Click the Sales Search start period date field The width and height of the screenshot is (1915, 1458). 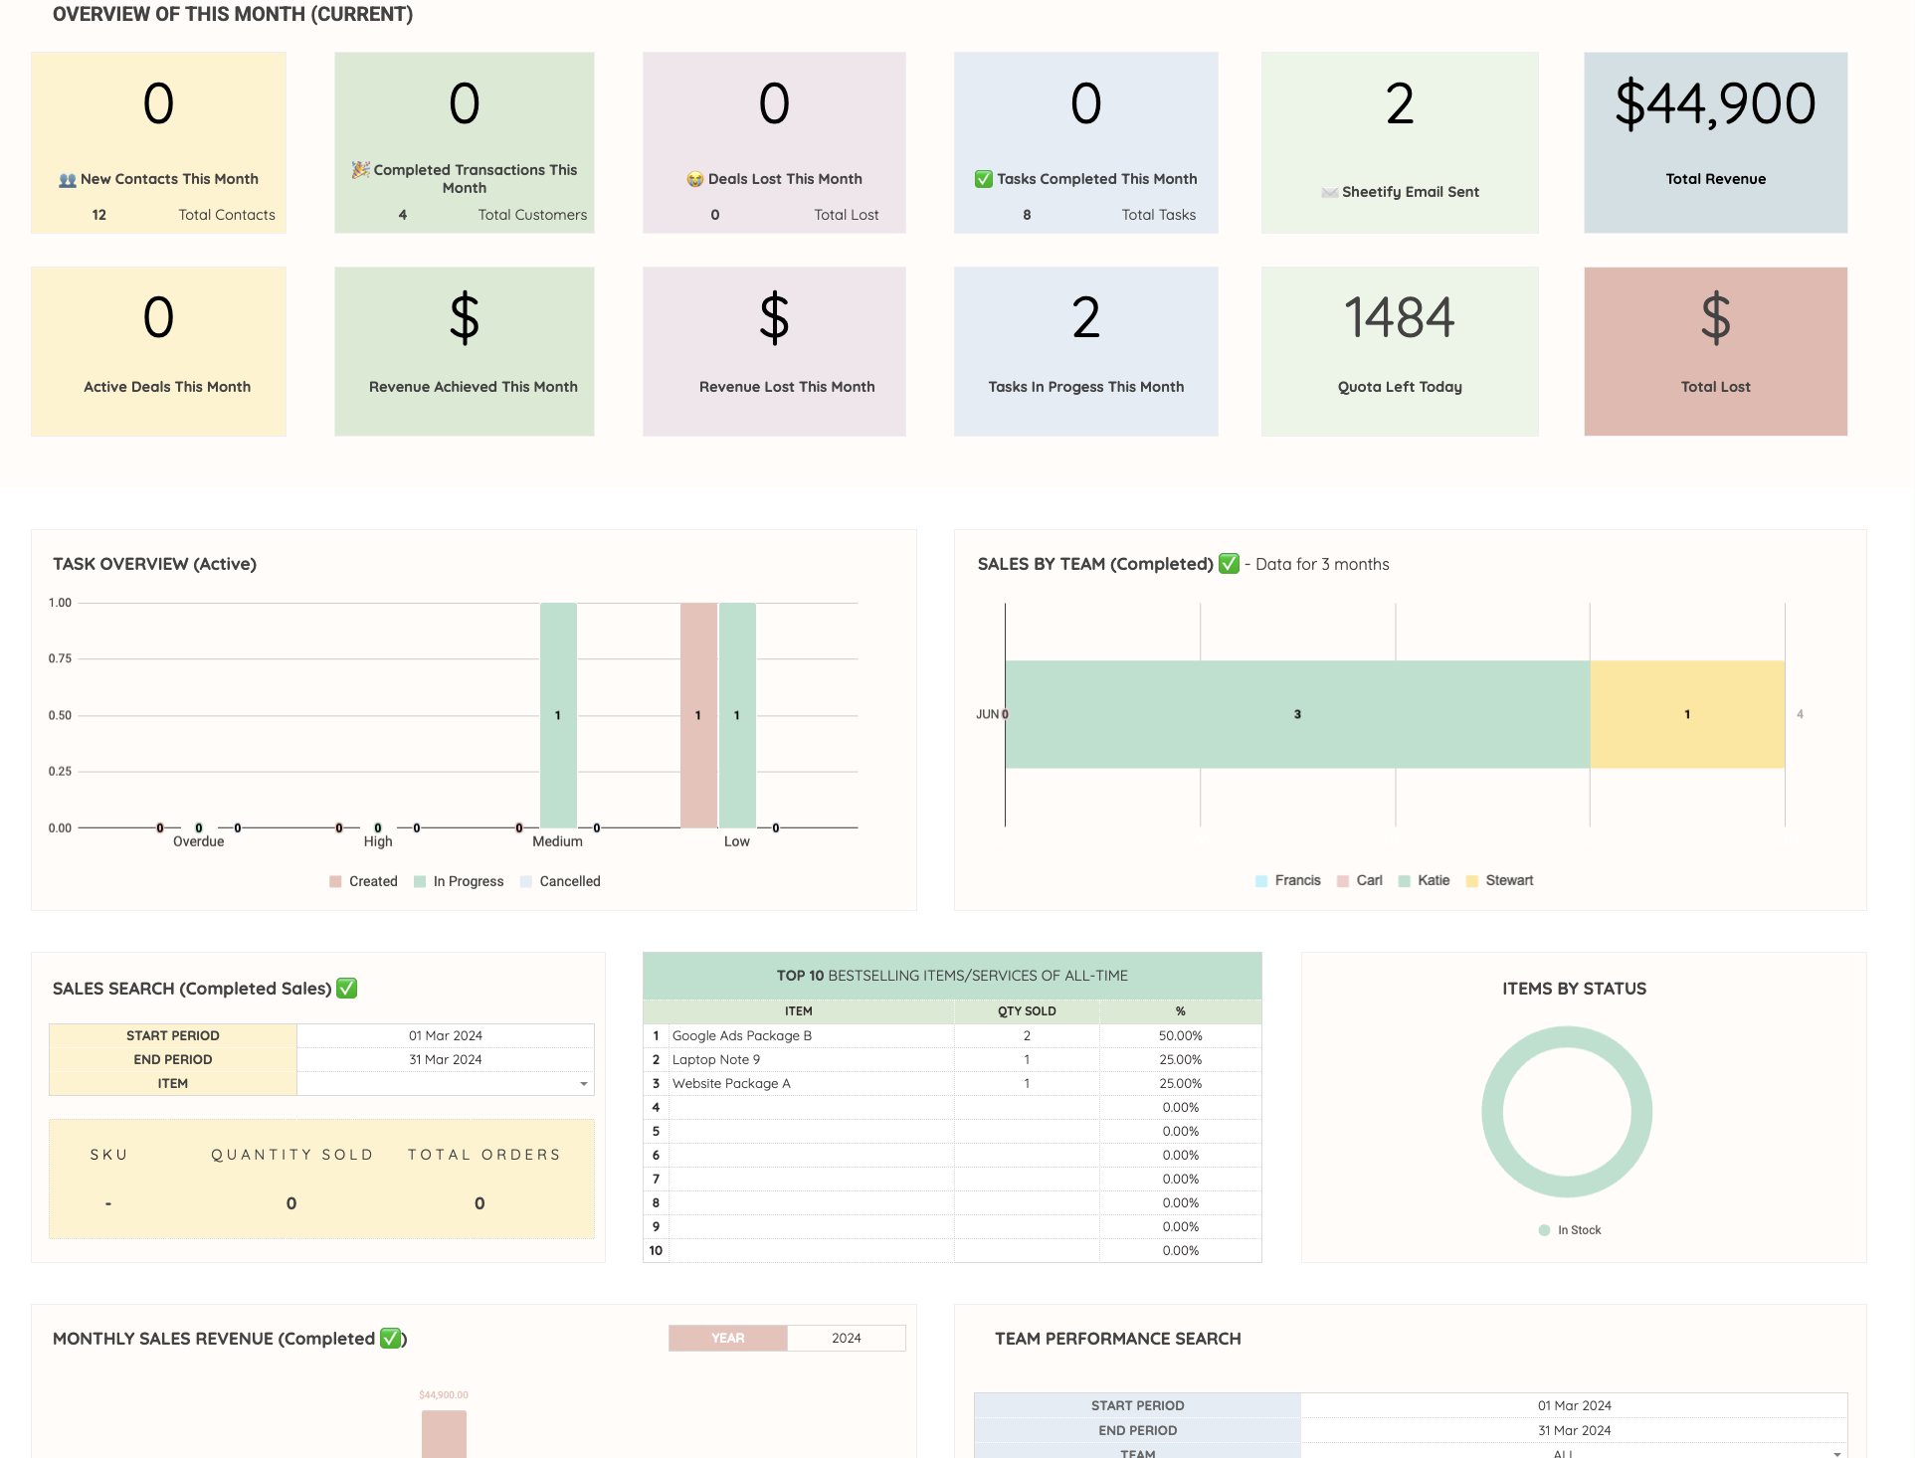(x=445, y=1035)
